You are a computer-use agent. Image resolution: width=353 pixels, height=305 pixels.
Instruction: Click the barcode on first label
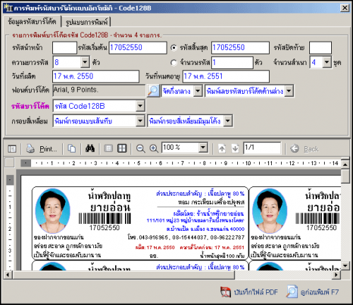104,218
